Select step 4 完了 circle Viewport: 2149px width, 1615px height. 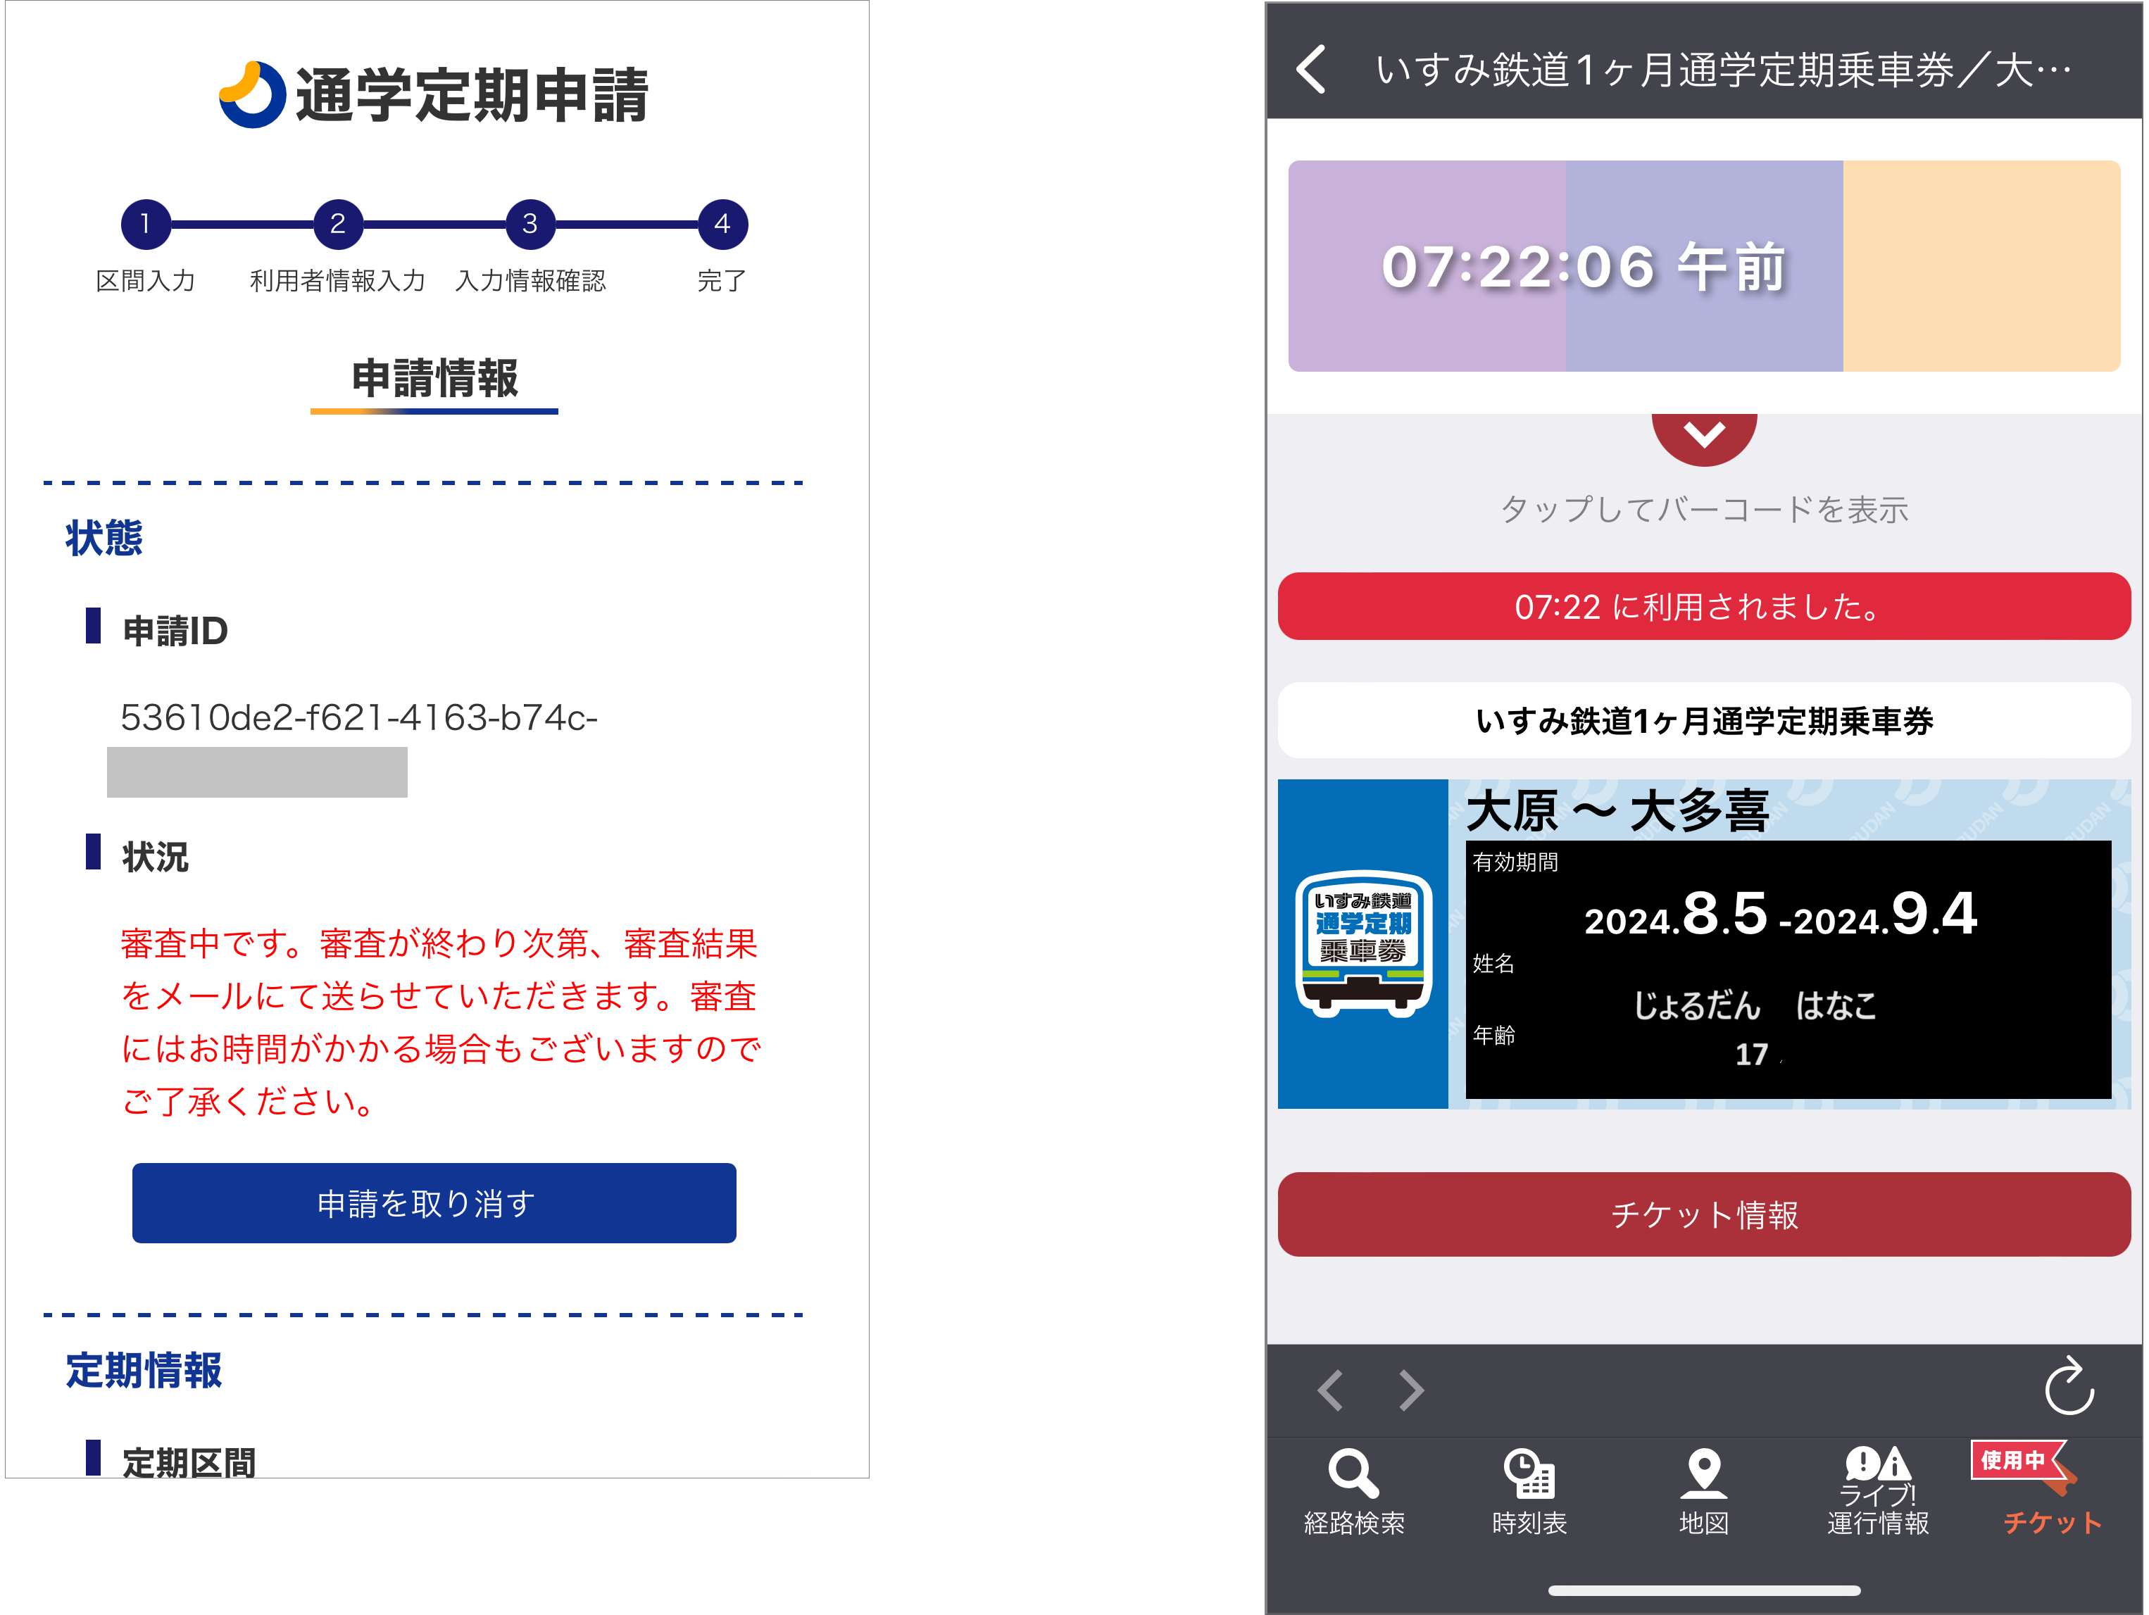[723, 225]
